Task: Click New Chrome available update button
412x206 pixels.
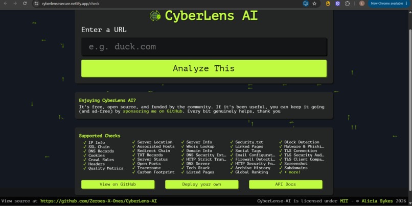Action: 388,4
